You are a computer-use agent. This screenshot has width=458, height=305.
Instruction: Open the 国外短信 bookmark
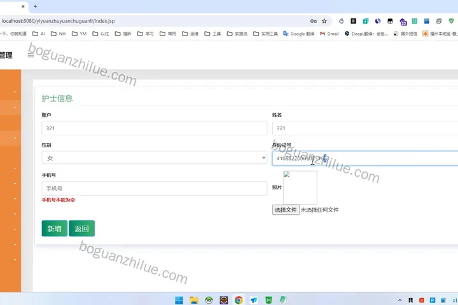click(x=405, y=34)
